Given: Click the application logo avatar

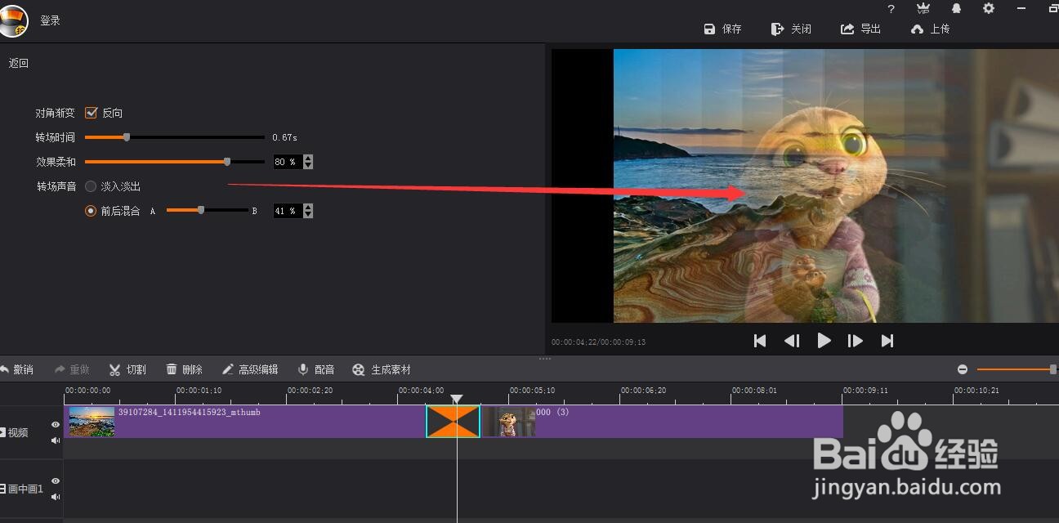Looking at the screenshot, I should click(x=14, y=20).
